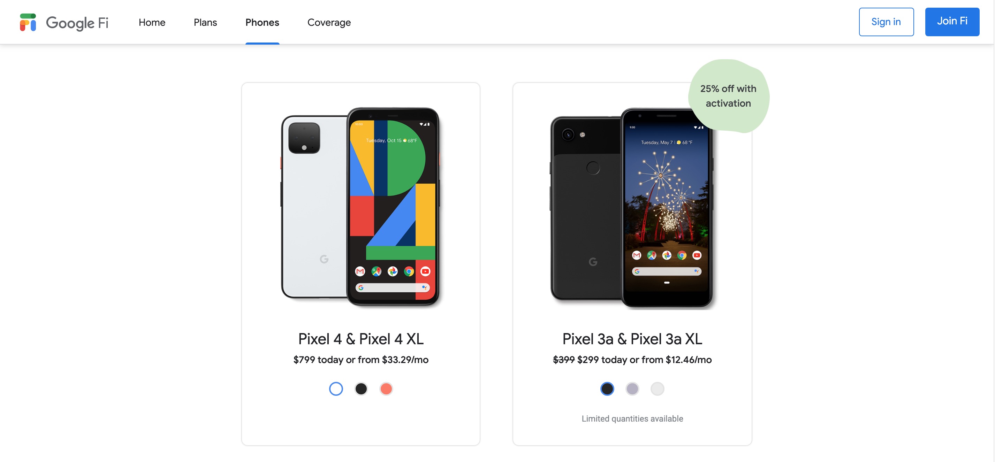Open the Pixel 4 phone image
This screenshot has width=995, height=462.
(360, 207)
